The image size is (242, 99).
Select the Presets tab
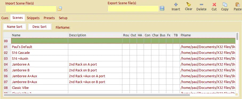(49, 18)
